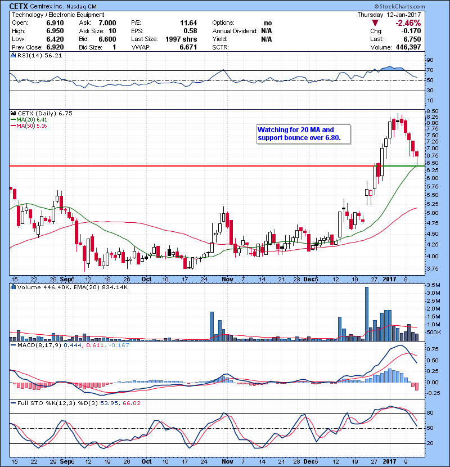
Task: Click the red down-triangle change indicator
Action: [375, 23]
